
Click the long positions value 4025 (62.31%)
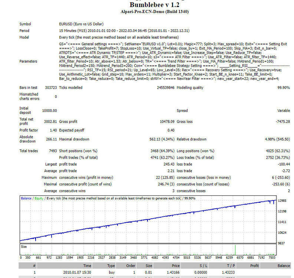point(278,151)
